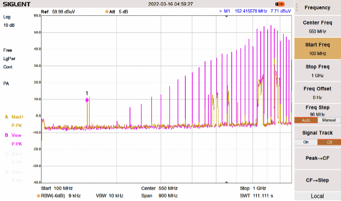Click the Free trigger label
The height and width of the screenshot is (201, 341).
8,50
